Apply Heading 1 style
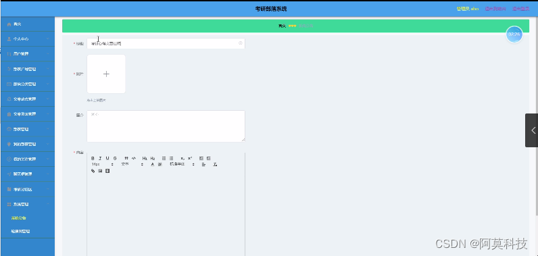This screenshot has height=256, width=538. [145, 158]
